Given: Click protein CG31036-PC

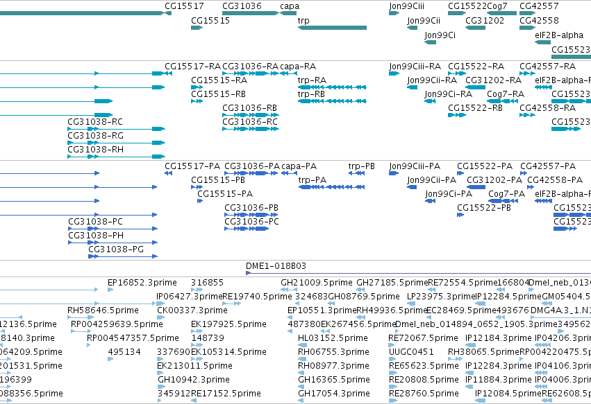Looking at the screenshot, I should point(252,222).
